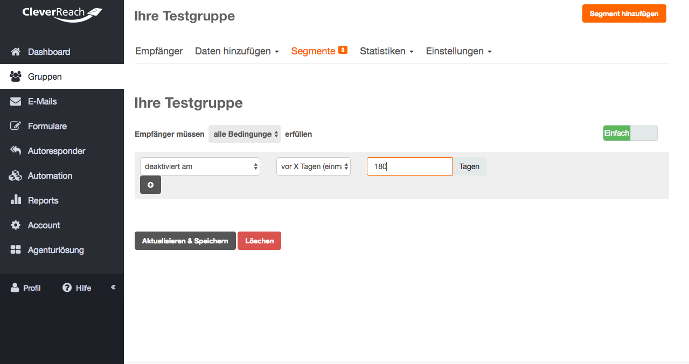Screen dimensions: 689x364
Task: Open the 'deaktiviert am' field dropdown
Action: 200,166
